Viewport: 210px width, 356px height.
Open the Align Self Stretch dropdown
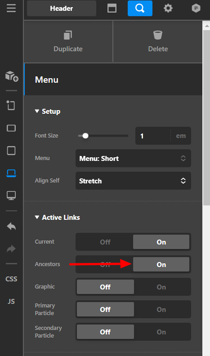pos(133,181)
